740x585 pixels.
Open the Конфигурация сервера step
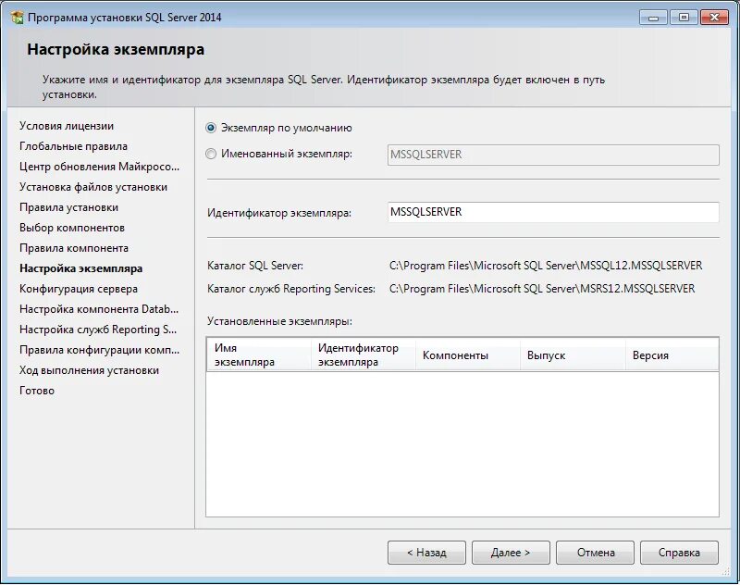tap(79, 289)
